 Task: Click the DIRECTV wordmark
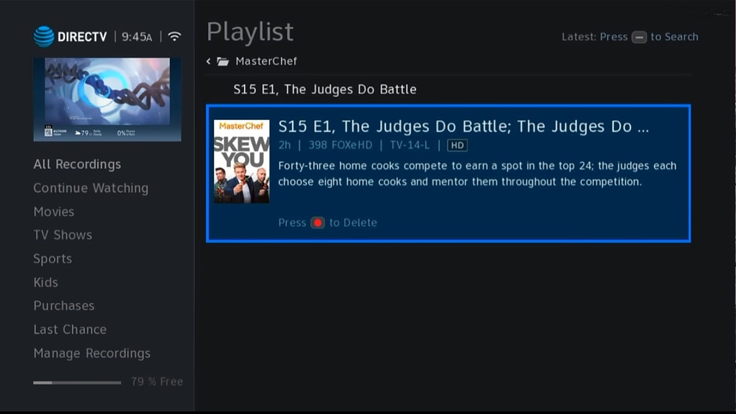[82, 37]
